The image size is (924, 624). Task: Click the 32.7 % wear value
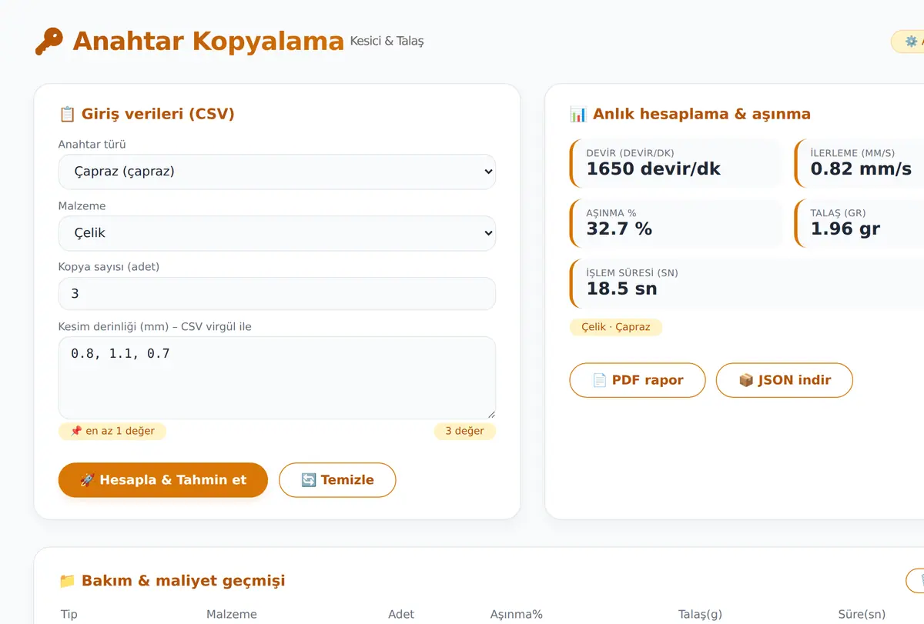tap(619, 229)
